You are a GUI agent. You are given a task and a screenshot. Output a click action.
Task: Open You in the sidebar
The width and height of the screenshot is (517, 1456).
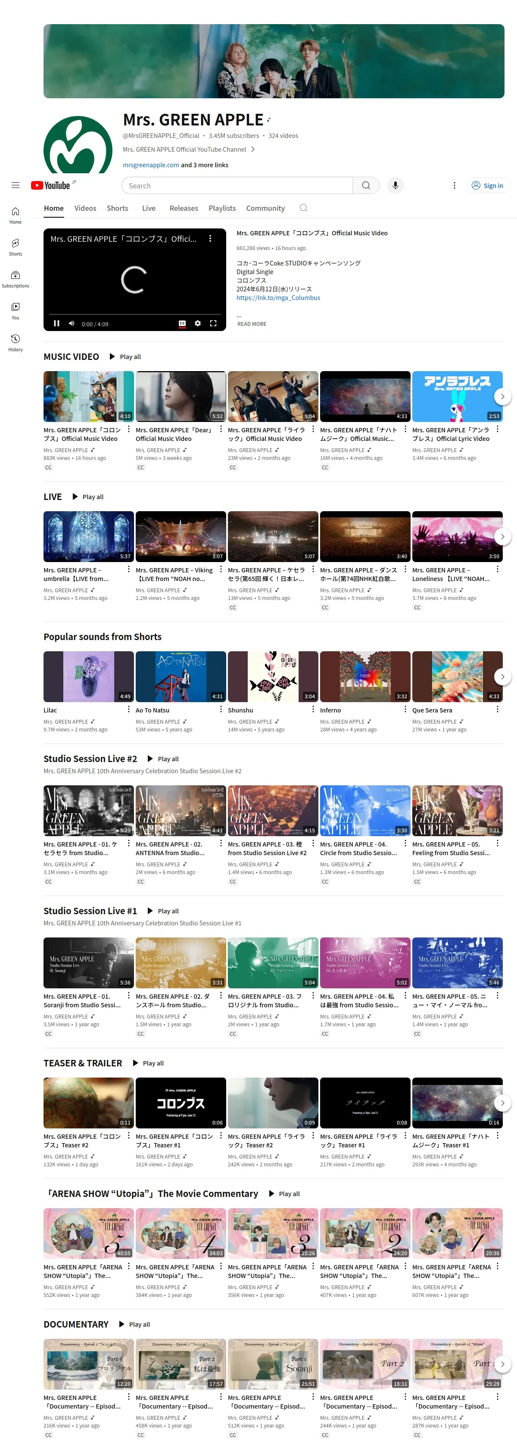coord(15,311)
